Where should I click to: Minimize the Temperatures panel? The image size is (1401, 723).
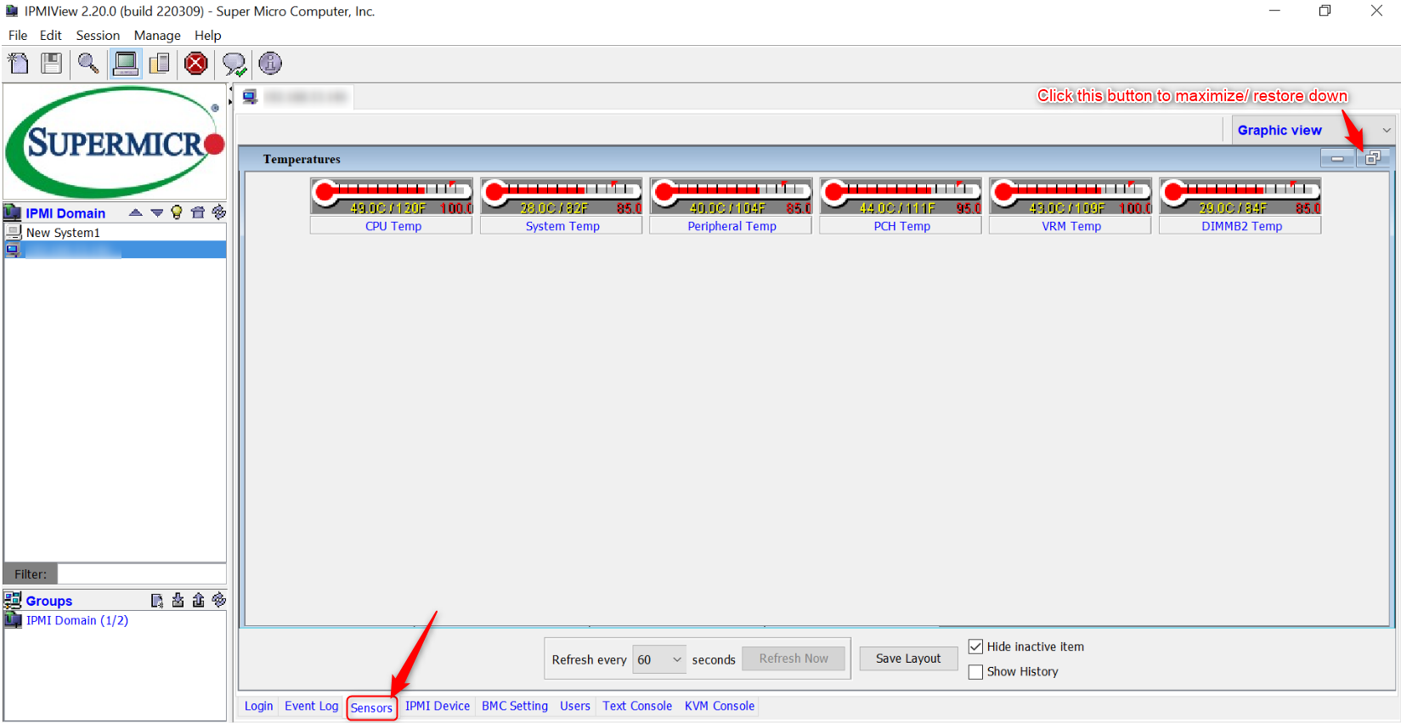coord(1337,158)
